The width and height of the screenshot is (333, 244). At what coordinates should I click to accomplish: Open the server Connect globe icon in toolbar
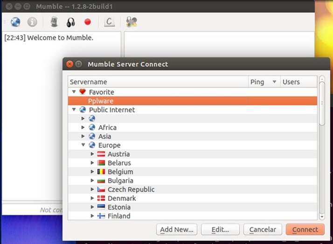pos(15,22)
